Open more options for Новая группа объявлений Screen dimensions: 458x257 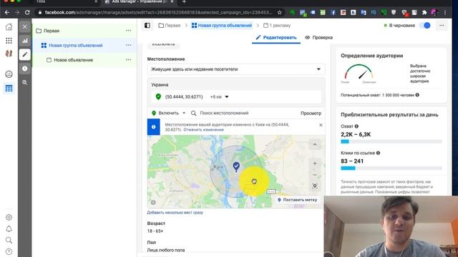(128, 45)
